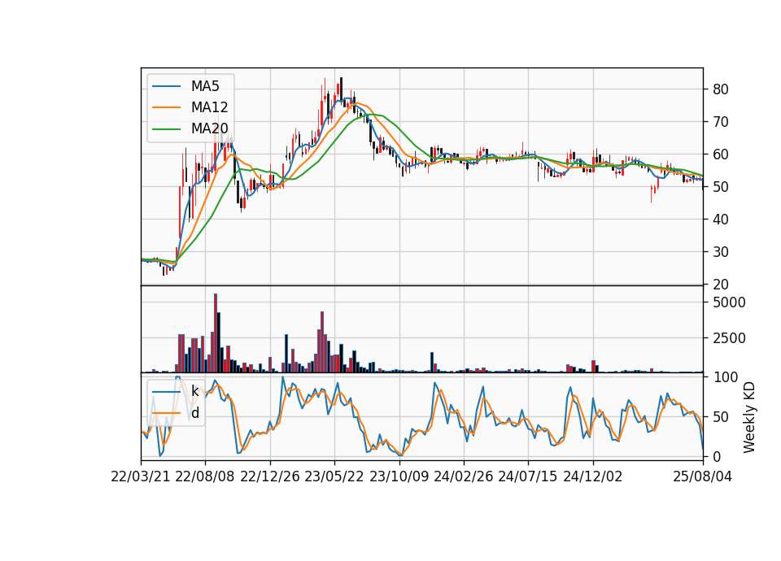
Task: Click the volume axis value 5000
Action: click(x=729, y=302)
